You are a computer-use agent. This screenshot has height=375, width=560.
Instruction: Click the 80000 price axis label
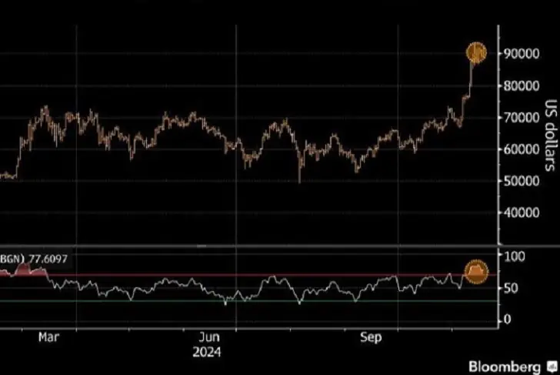(x=522, y=85)
